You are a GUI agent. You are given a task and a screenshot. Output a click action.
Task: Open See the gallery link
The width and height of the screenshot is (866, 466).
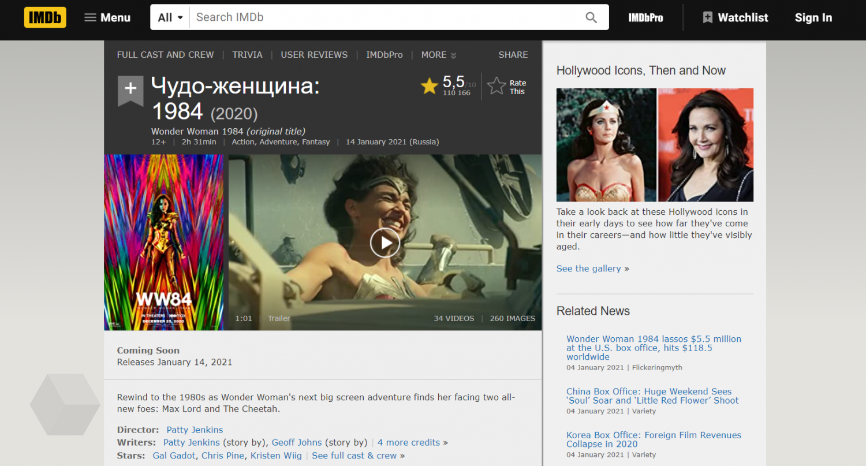[x=589, y=269]
